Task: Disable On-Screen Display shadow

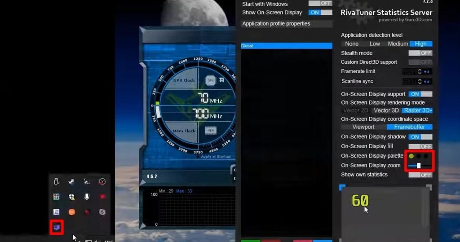Action: [x=420, y=137]
